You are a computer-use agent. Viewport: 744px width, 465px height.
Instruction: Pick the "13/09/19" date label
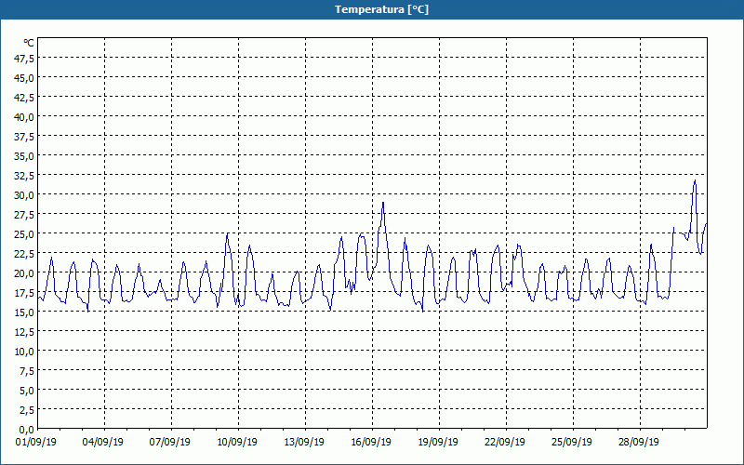click(x=304, y=443)
